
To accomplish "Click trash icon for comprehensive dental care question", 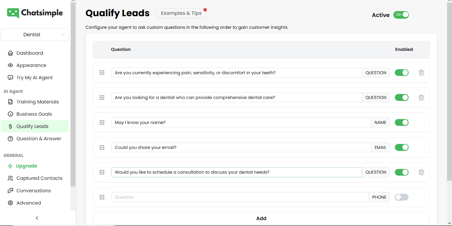I will pos(421,98).
